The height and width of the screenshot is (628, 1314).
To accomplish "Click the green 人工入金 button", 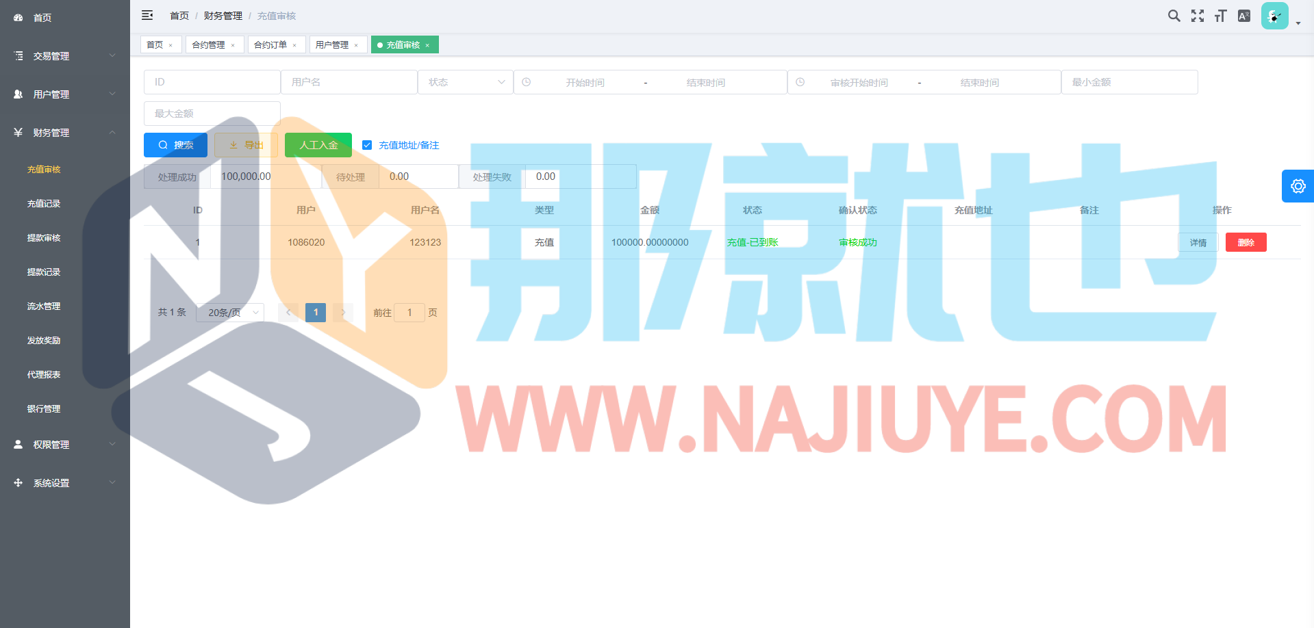I will pyautogui.click(x=318, y=145).
